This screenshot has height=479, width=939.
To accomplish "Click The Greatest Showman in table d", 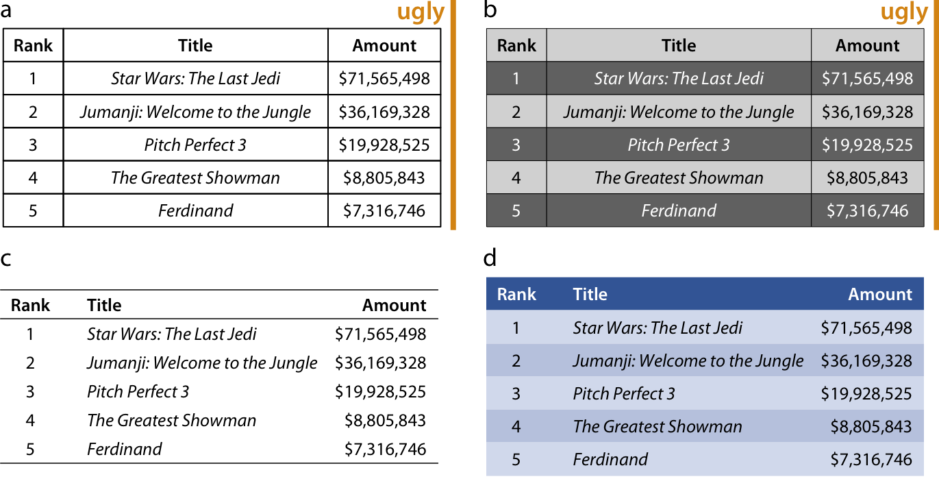I will coord(658,427).
